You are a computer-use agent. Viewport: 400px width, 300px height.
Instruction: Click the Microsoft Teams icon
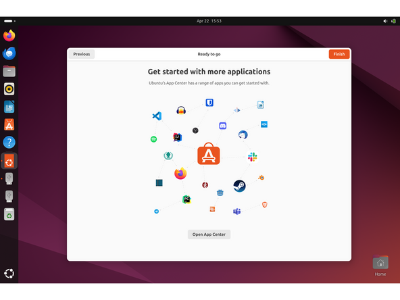pos(236,211)
